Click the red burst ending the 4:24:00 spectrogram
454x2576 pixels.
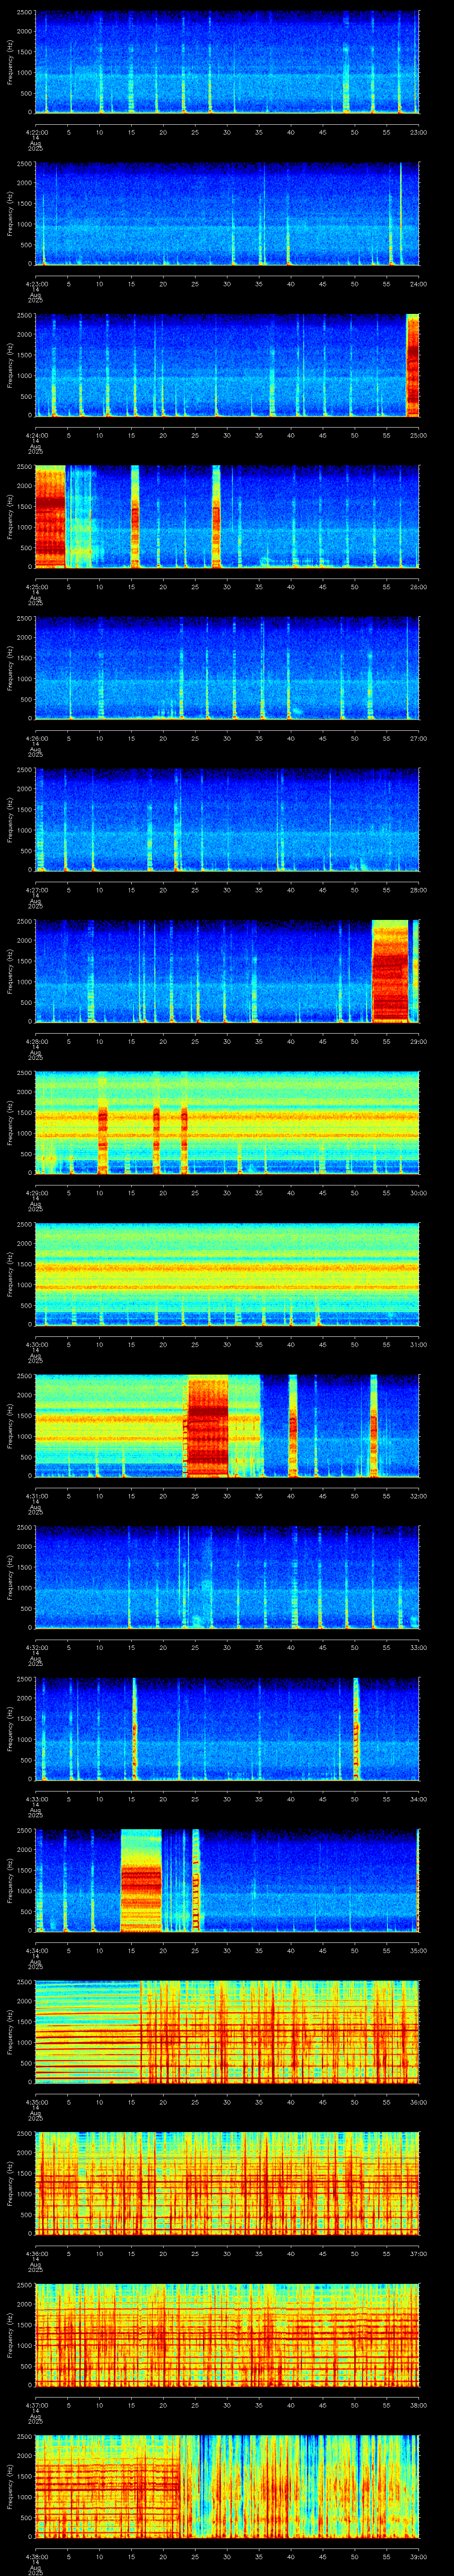click(x=413, y=365)
